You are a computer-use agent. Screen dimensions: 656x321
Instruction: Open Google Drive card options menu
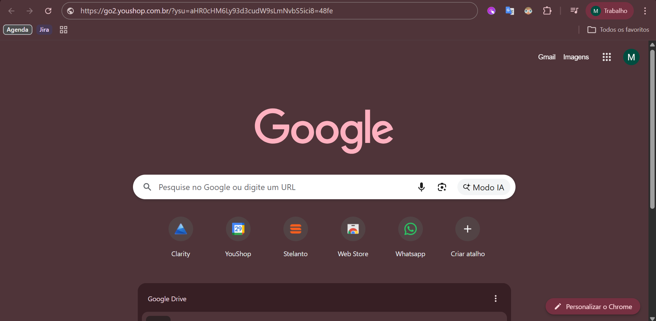[496, 298]
